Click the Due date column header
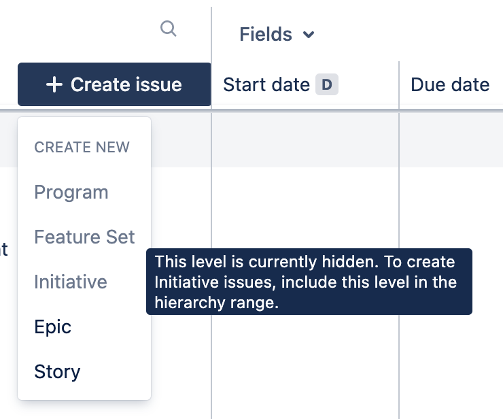Image resolution: width=503 pixels, height=419 pixels. pyautogui.click(x=450, y=84)
